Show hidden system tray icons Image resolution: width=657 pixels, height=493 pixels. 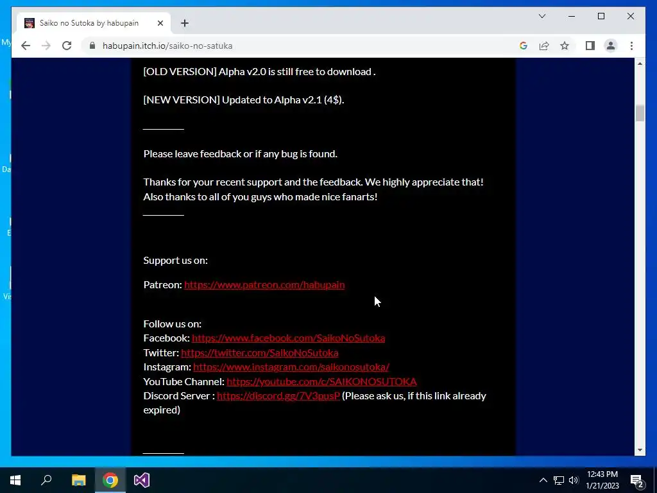tap(543, 480)
